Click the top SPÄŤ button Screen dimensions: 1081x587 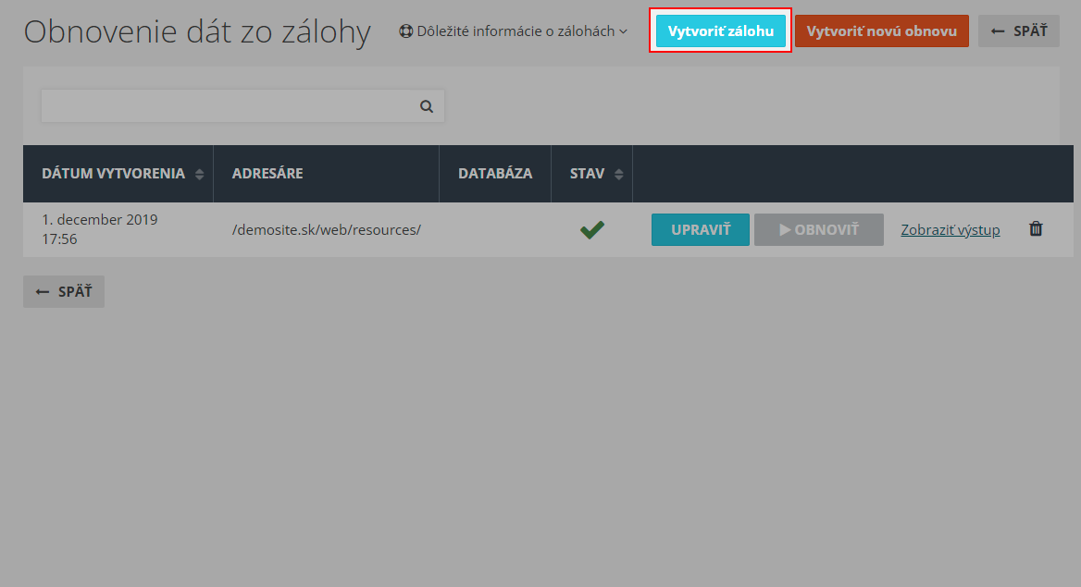tap(1019, 31)
